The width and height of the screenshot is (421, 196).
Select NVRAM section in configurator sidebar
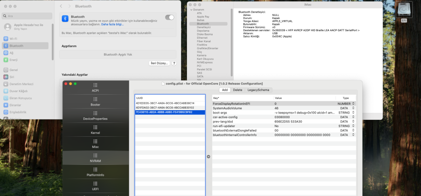click(95, 158)
